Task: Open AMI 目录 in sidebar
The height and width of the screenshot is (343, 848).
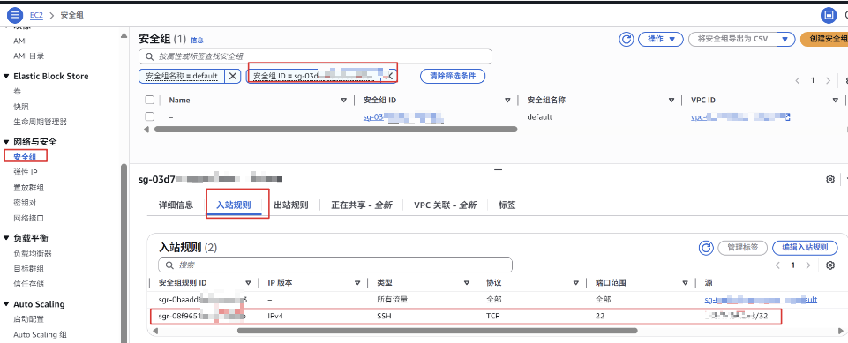Action: tap(28, 56)
